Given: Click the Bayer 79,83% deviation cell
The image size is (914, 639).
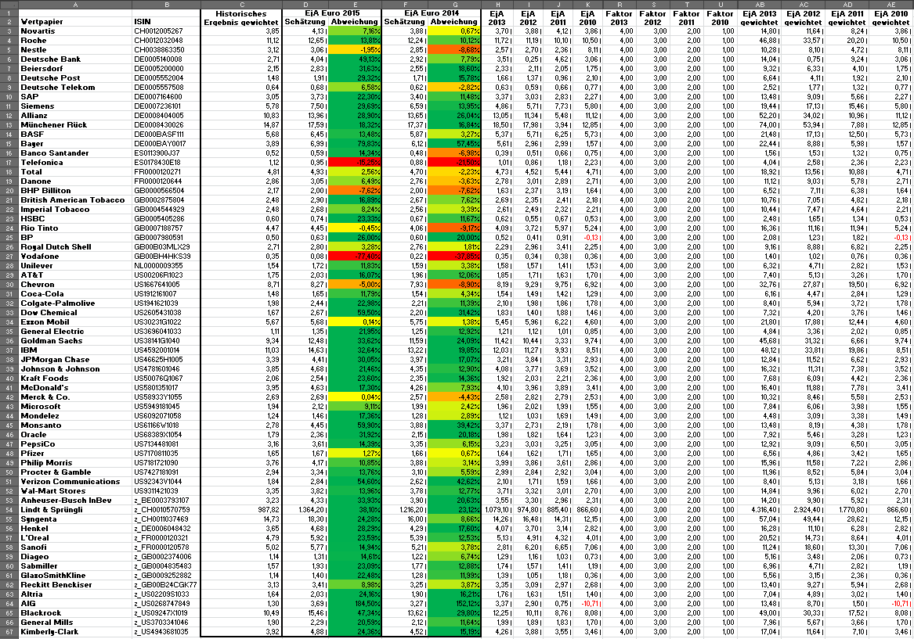Looking at the screenshot, I should coord(355,143).
